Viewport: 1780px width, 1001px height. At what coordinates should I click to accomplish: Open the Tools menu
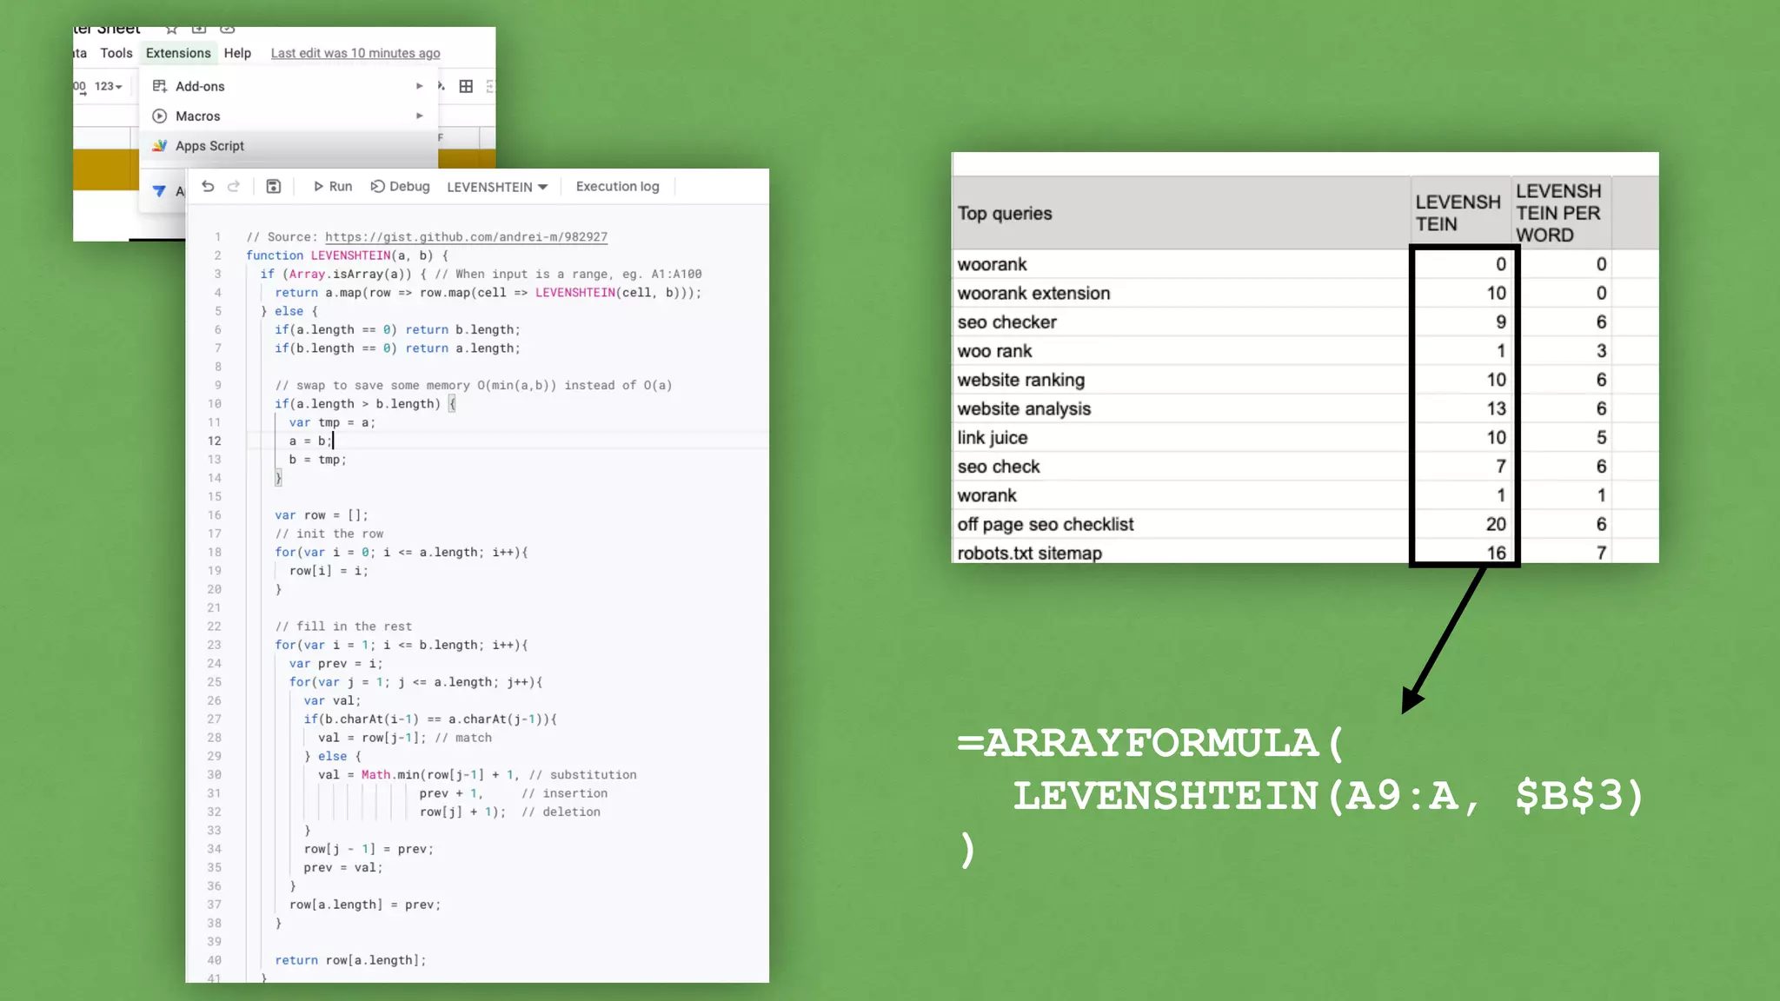tap(116, 53)
